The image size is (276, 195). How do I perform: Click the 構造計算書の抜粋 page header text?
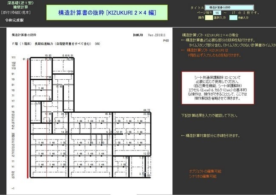(24, 35)
